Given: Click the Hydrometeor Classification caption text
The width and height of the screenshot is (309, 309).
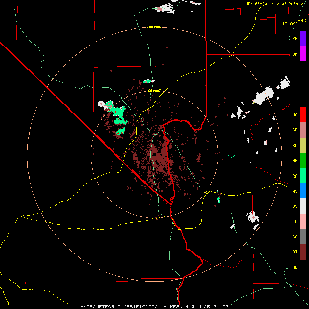Looking at the screenshot, I should pos(121,307).
